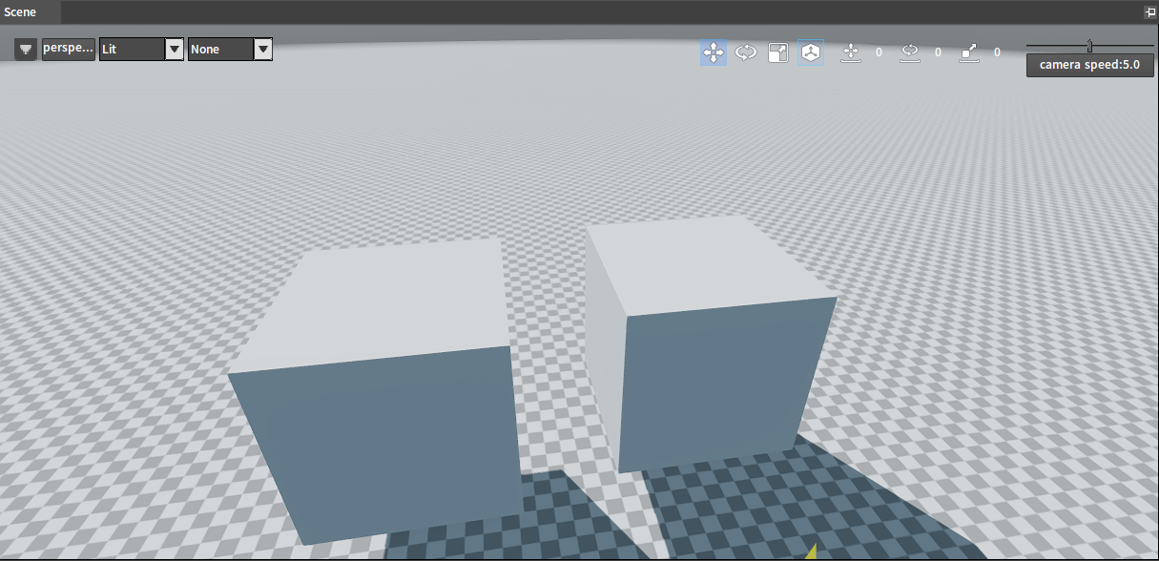Open the viewport options dropdown arrow button
Screen dimensions: 1159x561
tap(26, 50)
